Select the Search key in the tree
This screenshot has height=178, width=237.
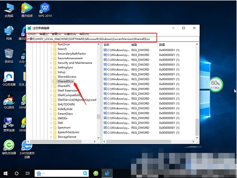pyautogui.click(x=62, y=49)
